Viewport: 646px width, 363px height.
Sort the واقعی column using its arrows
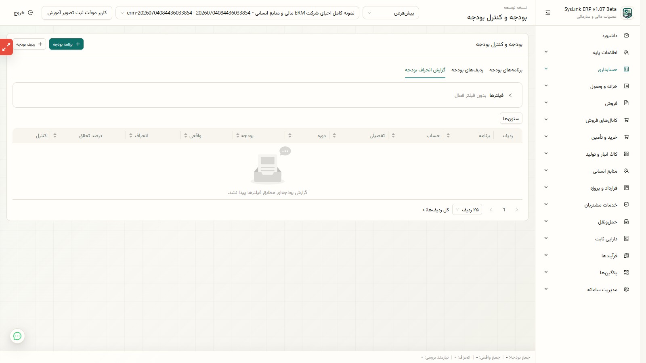[x=186, y=136]
